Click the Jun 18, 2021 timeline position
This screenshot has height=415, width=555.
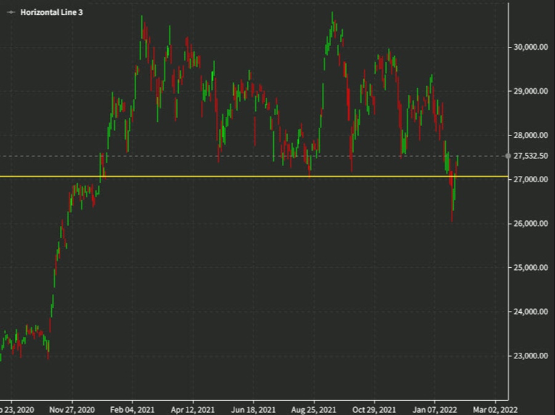click(254, 408)
